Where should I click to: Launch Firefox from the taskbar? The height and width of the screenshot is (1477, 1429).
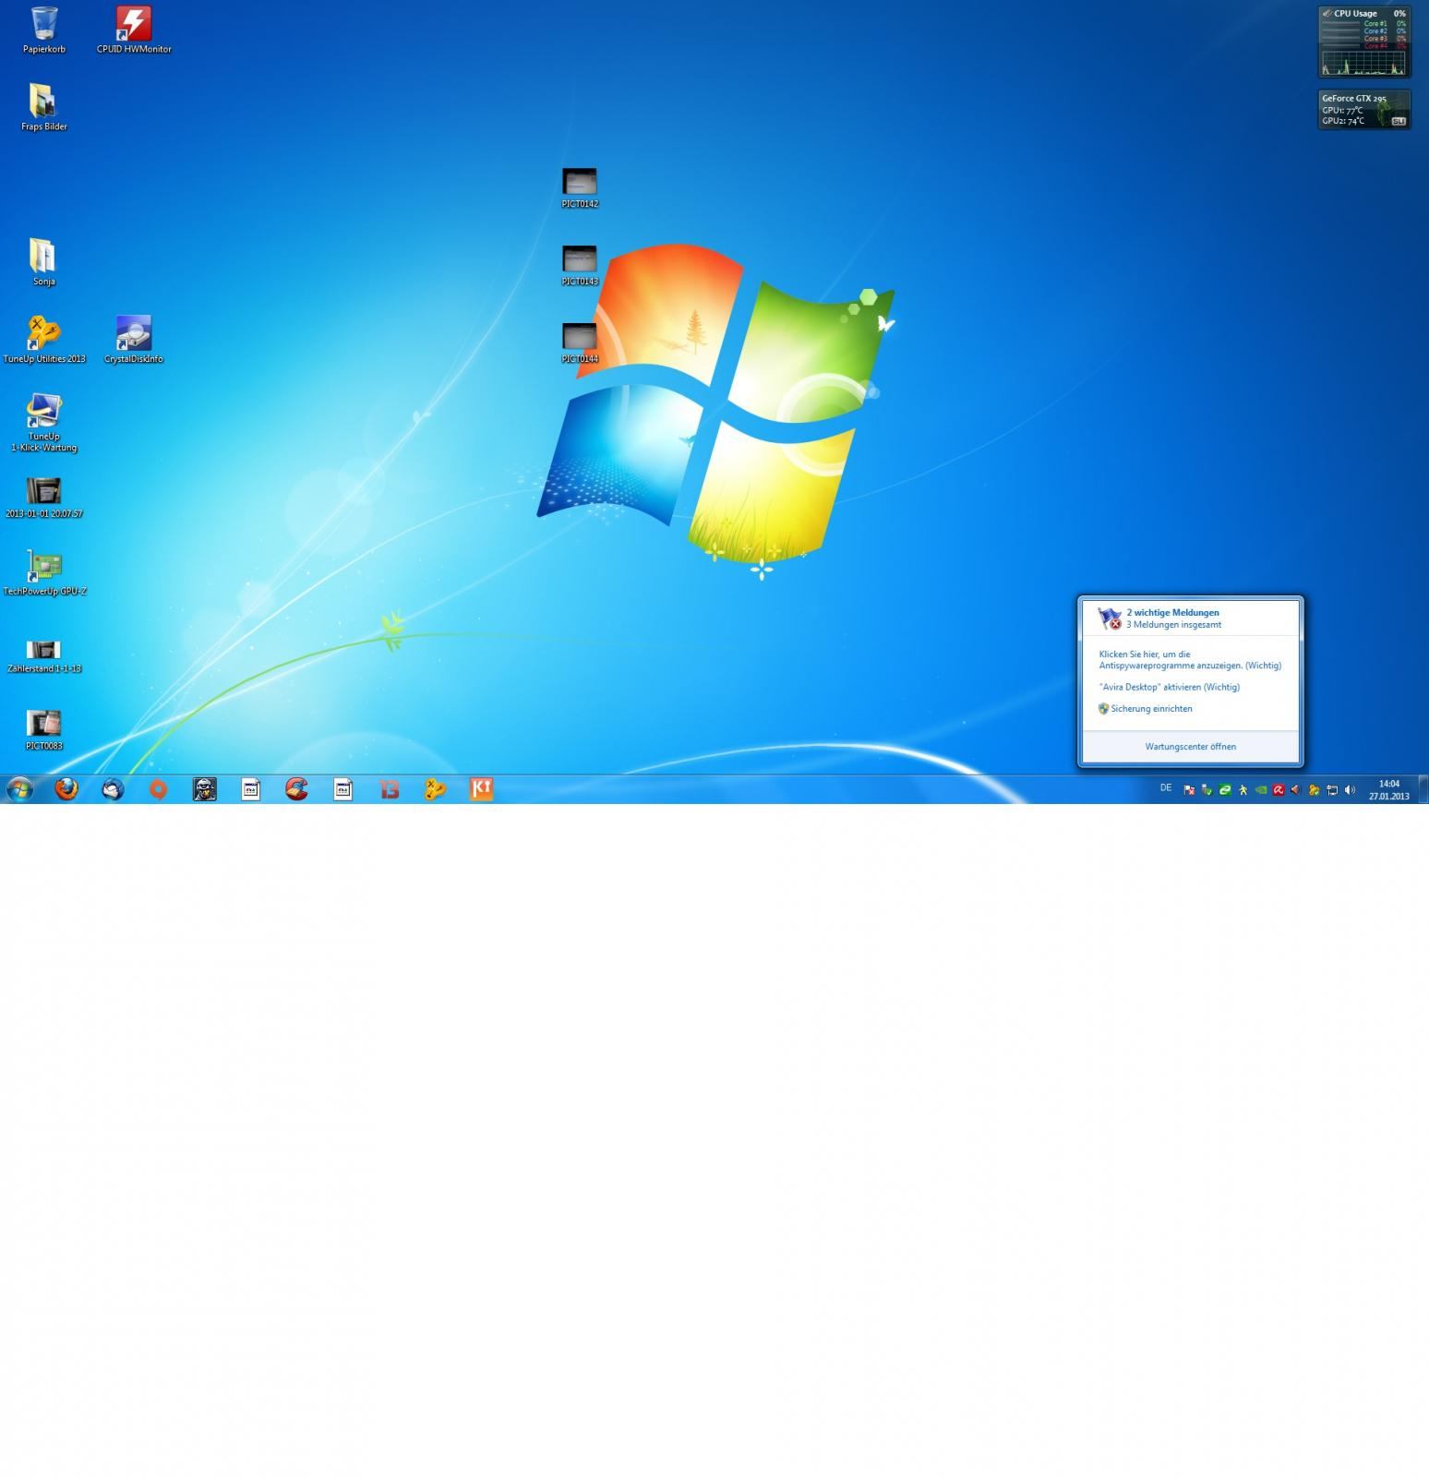pyautogui.click(x=66, y=789)
